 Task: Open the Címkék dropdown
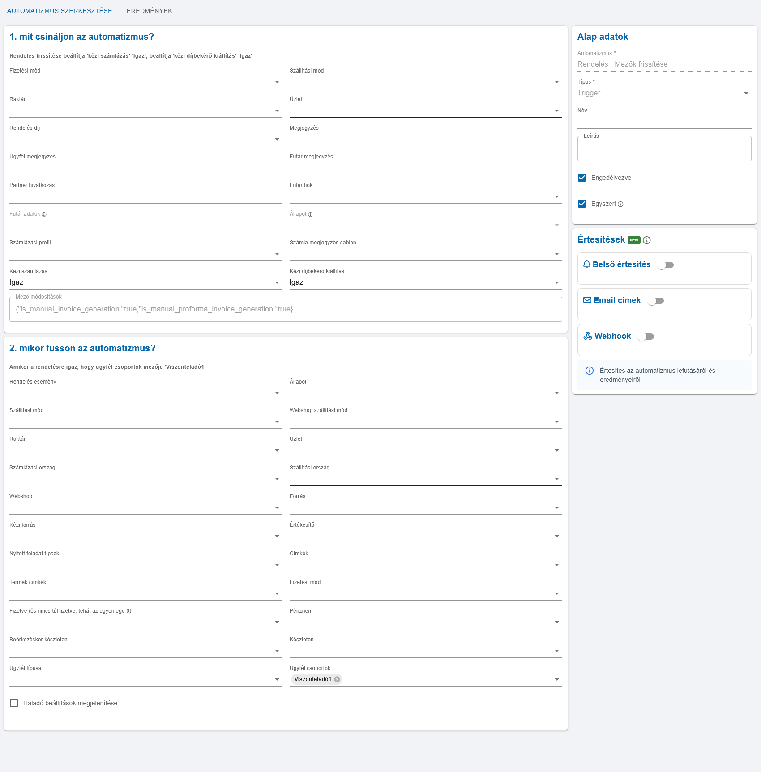tap(426, 565)
